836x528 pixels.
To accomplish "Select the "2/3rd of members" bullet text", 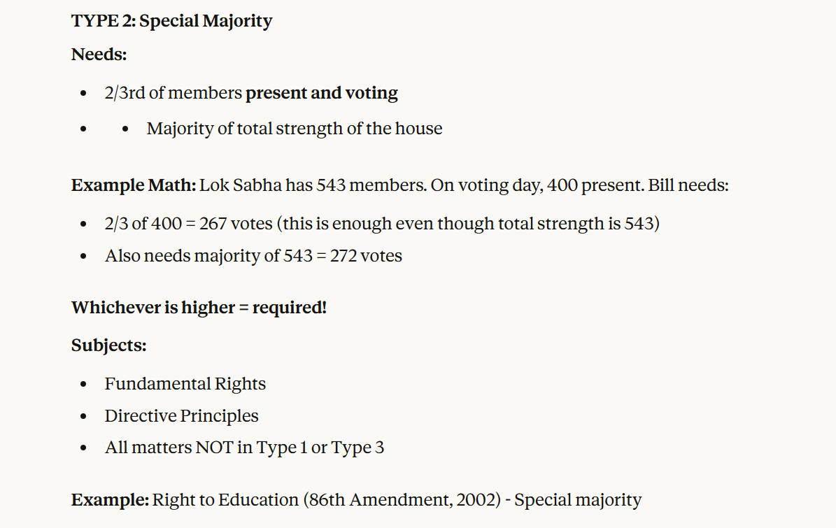I will 173,93.
